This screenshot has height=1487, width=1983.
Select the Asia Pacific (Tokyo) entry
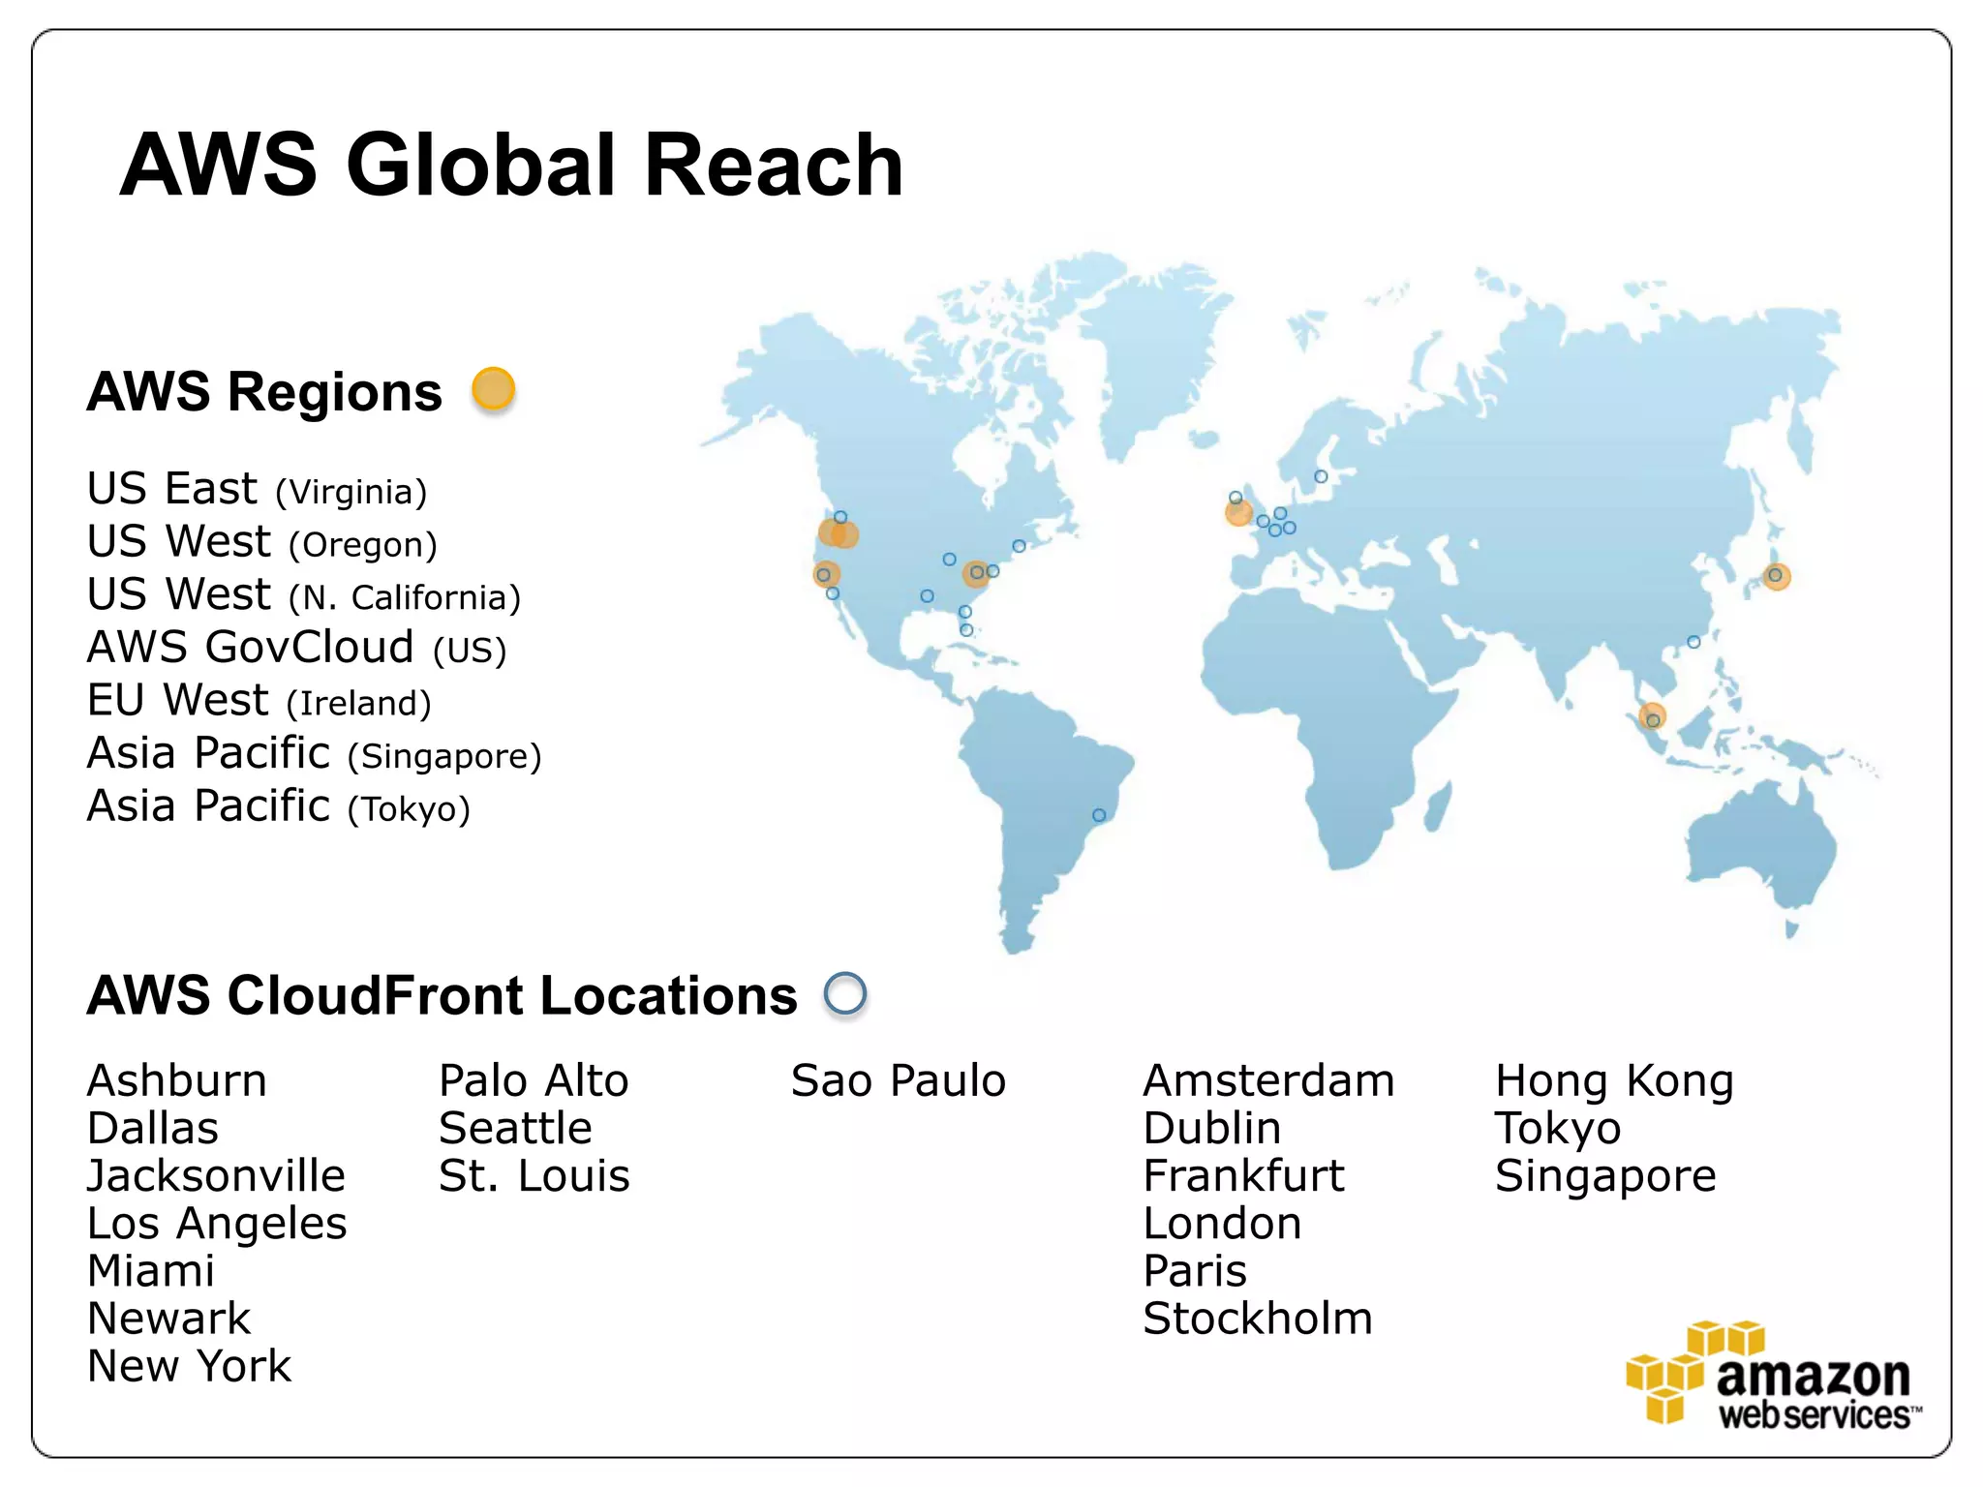click(x=279, y=805)
